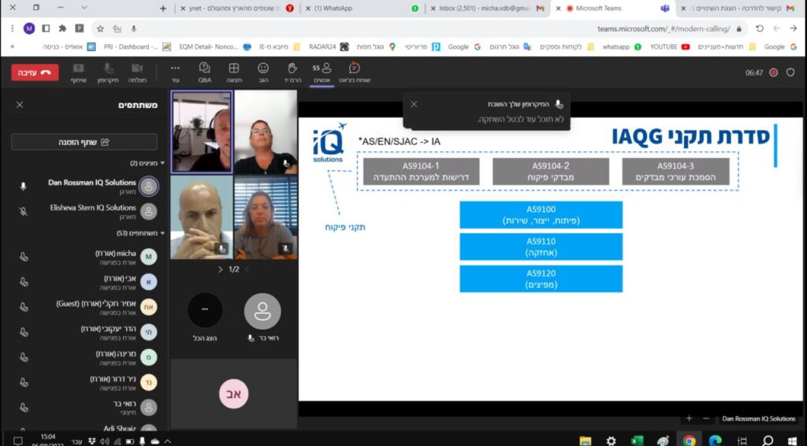Go to next page of video gallery

220,269
